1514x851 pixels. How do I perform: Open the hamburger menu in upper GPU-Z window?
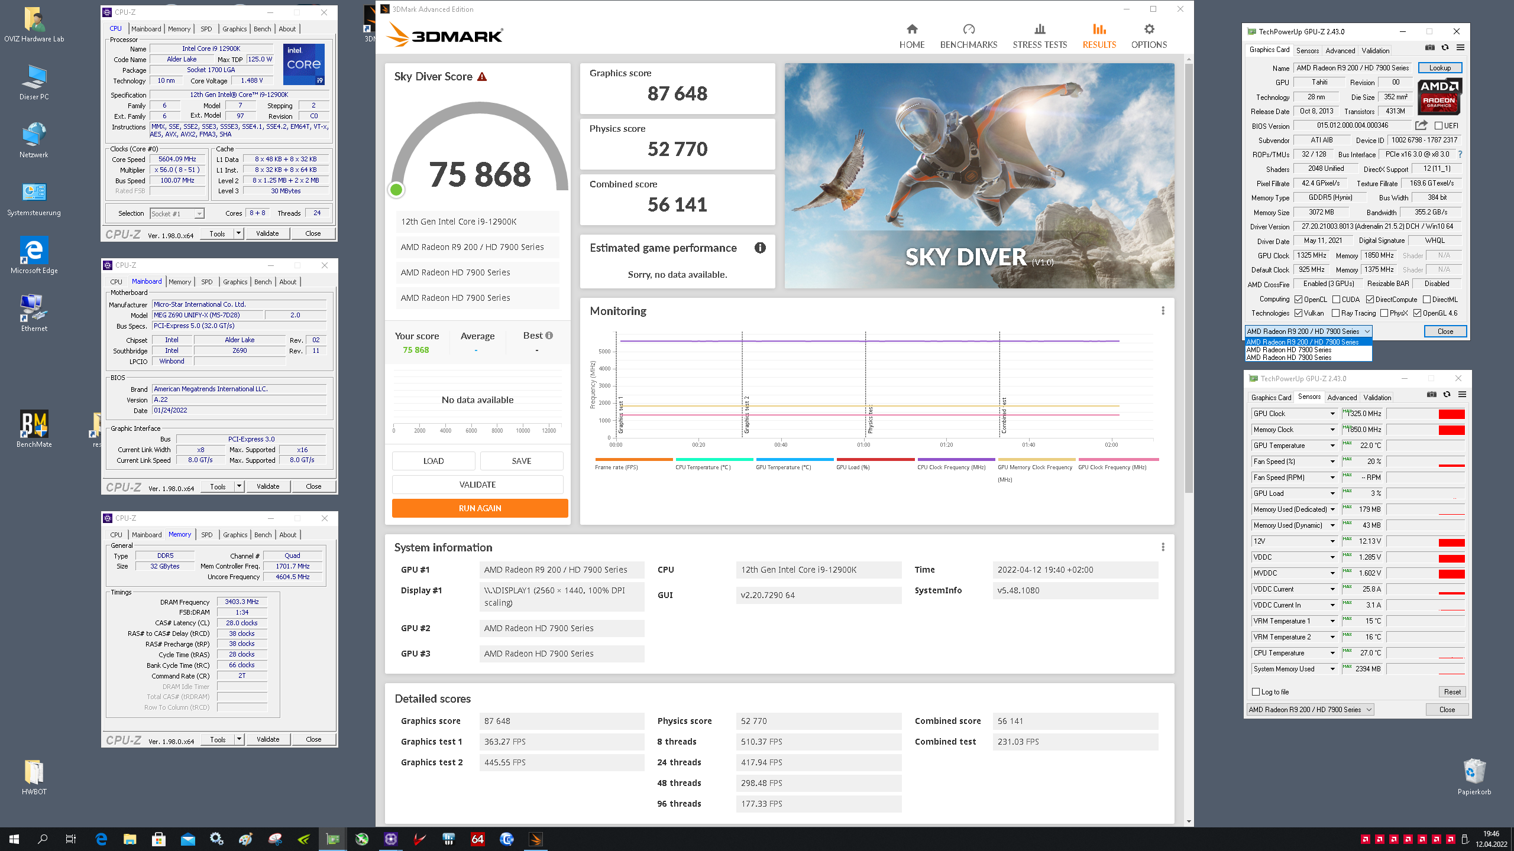coord(1460,48)
